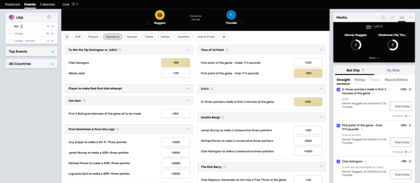The width and height of the screenshot is (420, 183).
Task: Collapse USA with the minus circle icon
Action: [x=49, y=17]
